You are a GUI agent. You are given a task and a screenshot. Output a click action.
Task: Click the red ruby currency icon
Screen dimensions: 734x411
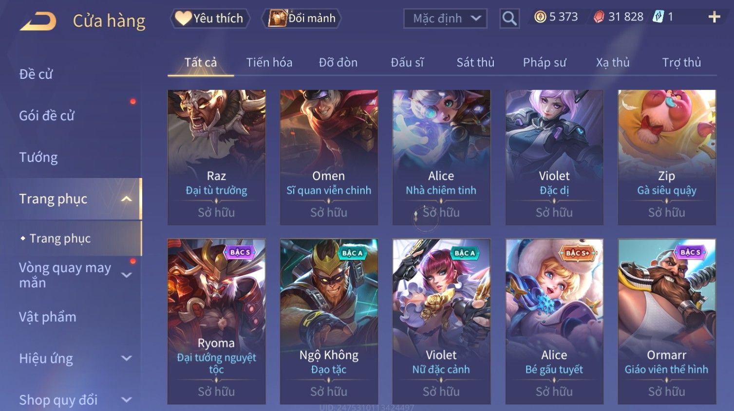pos(599,17)
